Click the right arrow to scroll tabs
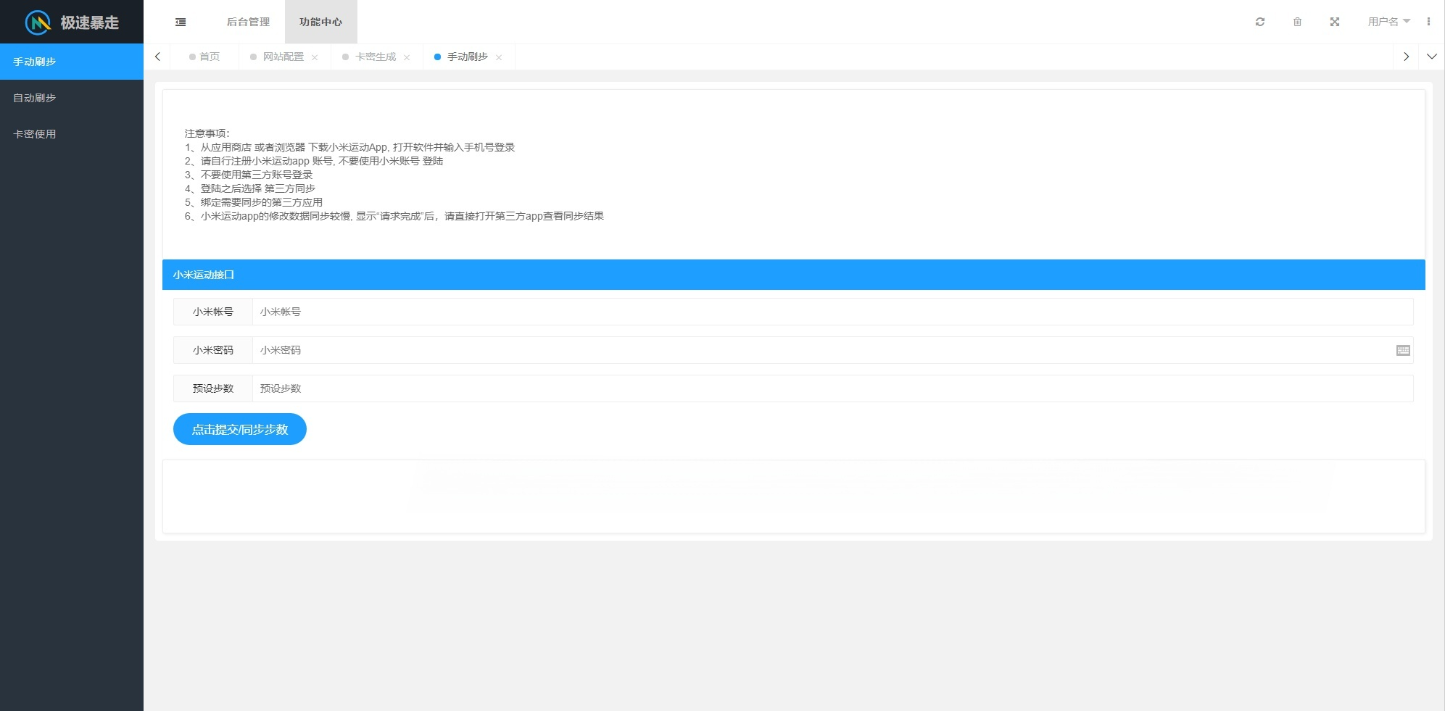This screenshot has height=711, width=1445. [x=1407, y=57]
